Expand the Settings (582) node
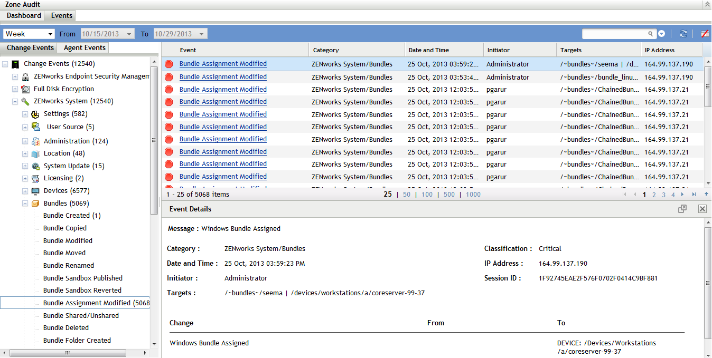This screenshot has height=358, width=712. pyautogui.click(x=25, y=114)
